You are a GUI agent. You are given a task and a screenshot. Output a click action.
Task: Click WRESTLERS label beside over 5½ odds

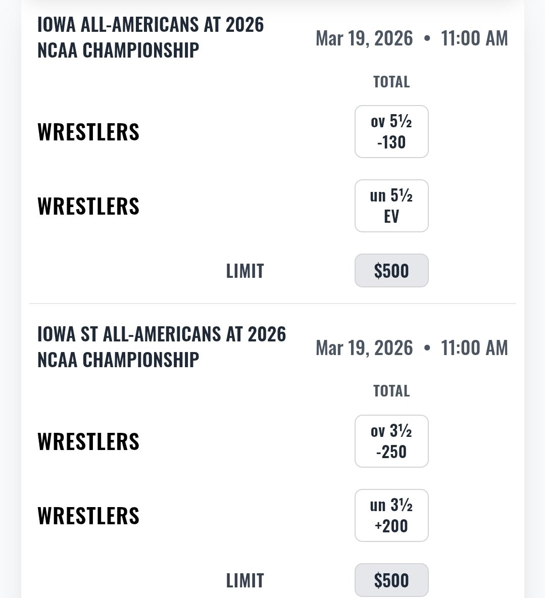tap(88, 132)
